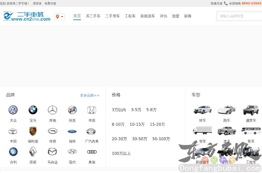Click the 皮卡 pickup image
262x173 pixels.
[227, 131]
